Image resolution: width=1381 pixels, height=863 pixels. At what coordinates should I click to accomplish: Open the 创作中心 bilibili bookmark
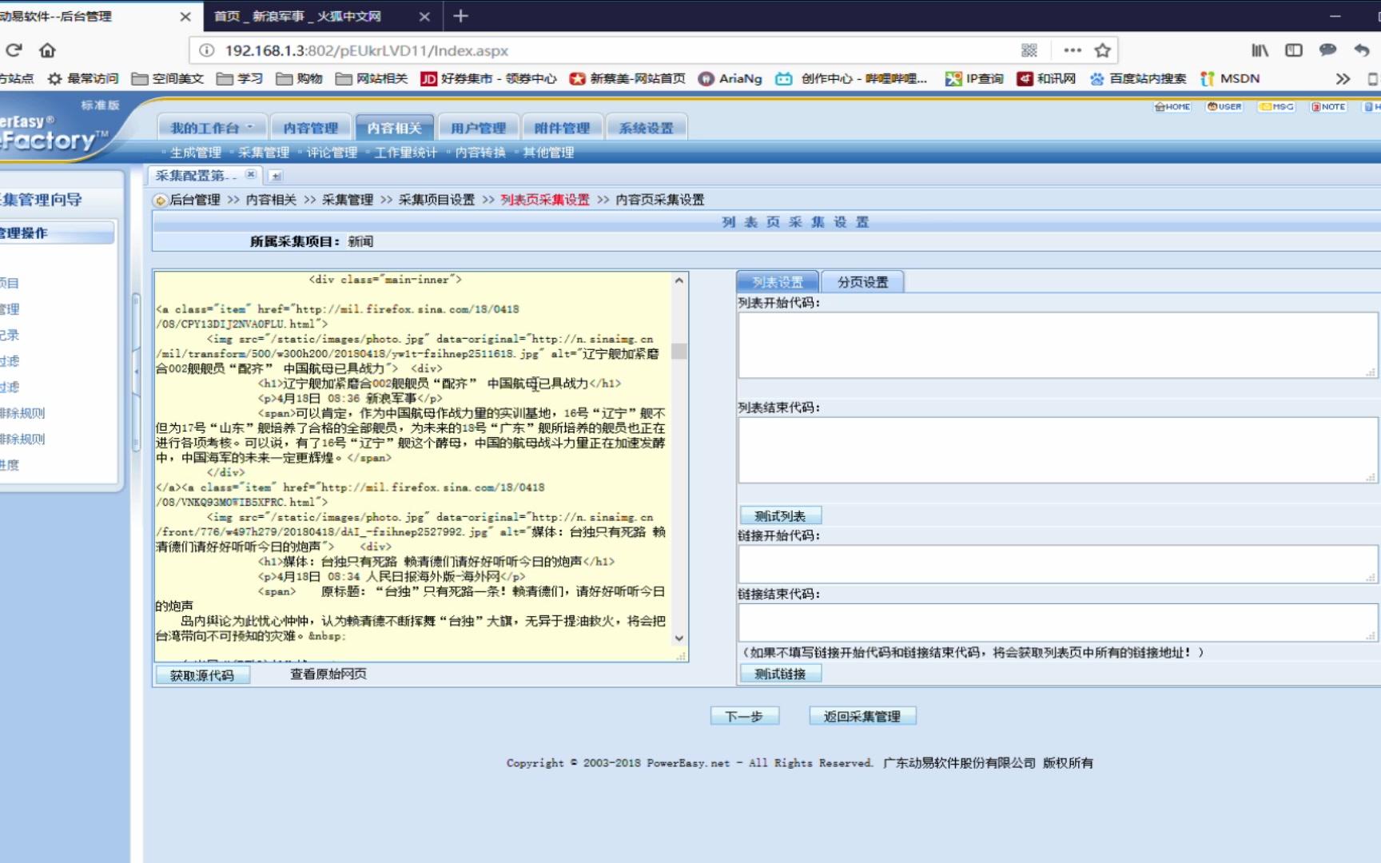click(x=852, y=78)
